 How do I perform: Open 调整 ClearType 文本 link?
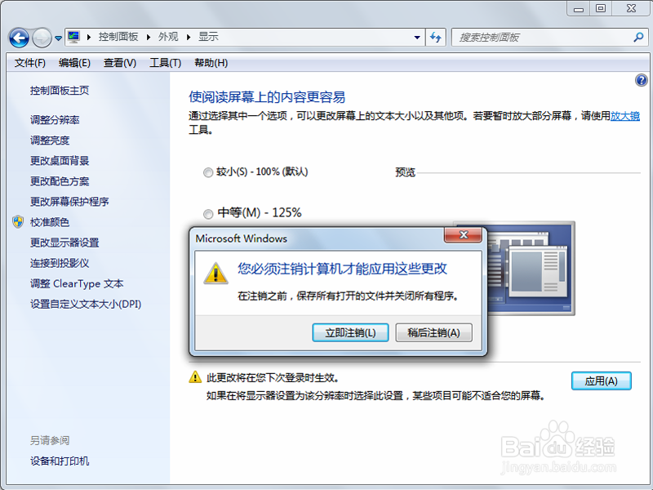pyautogui.click(x=77, y=283)
